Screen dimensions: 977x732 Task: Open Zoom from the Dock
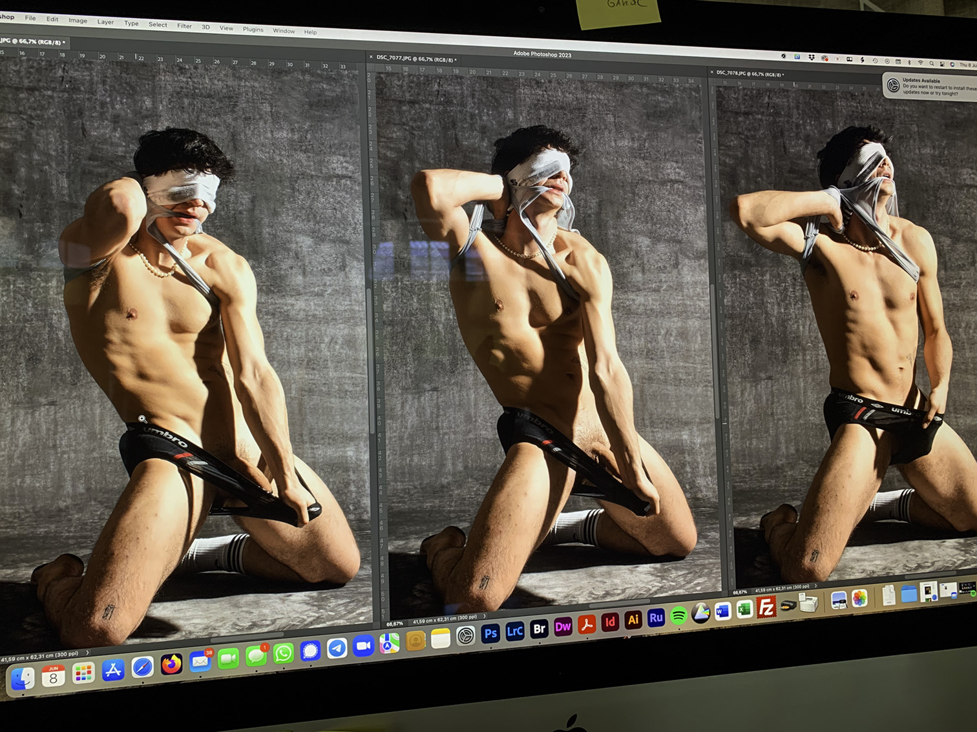364,646
